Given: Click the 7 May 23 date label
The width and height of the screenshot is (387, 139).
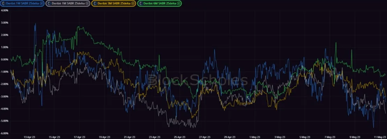Looking at the screenshot, I should pos(330,137).
